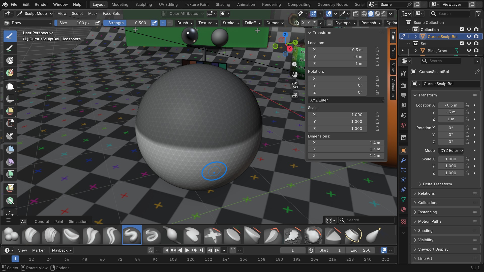
Task: Open the Remesh popover
Action: (371, 23)
